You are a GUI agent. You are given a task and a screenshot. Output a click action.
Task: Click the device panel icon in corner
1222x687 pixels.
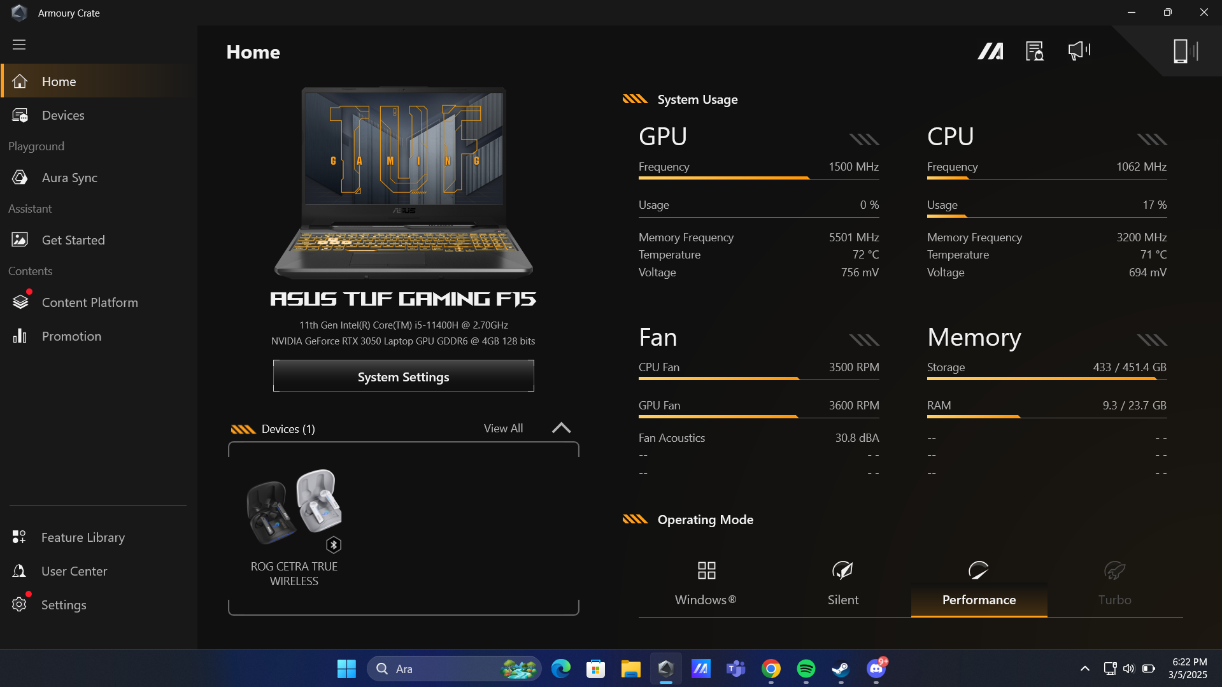(1186, 51)
